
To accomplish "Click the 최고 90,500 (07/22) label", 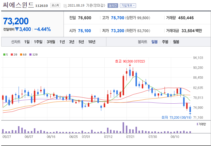I will (x=130, y=61).
